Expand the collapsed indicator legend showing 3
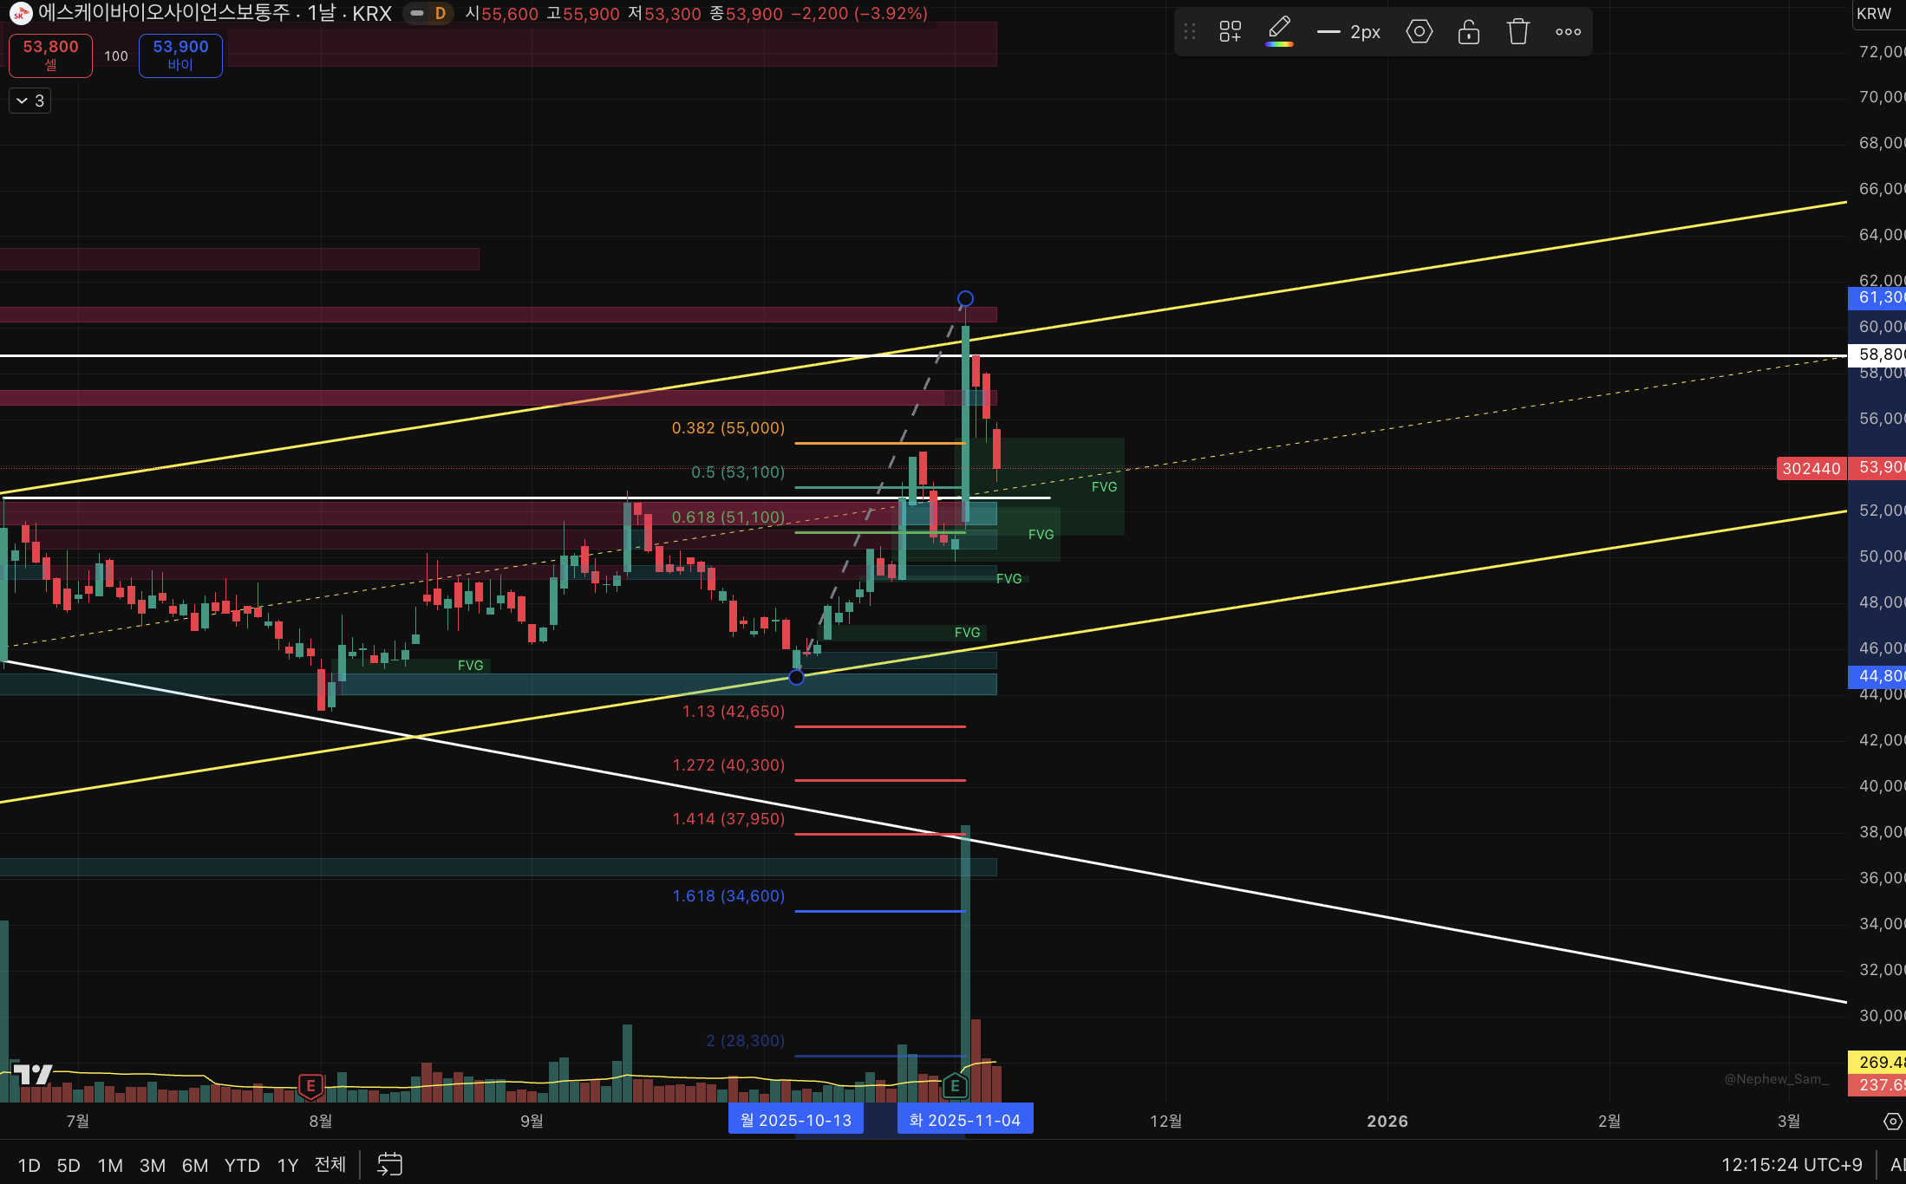Screen dimensions: 1906x1184 (30, 101)
